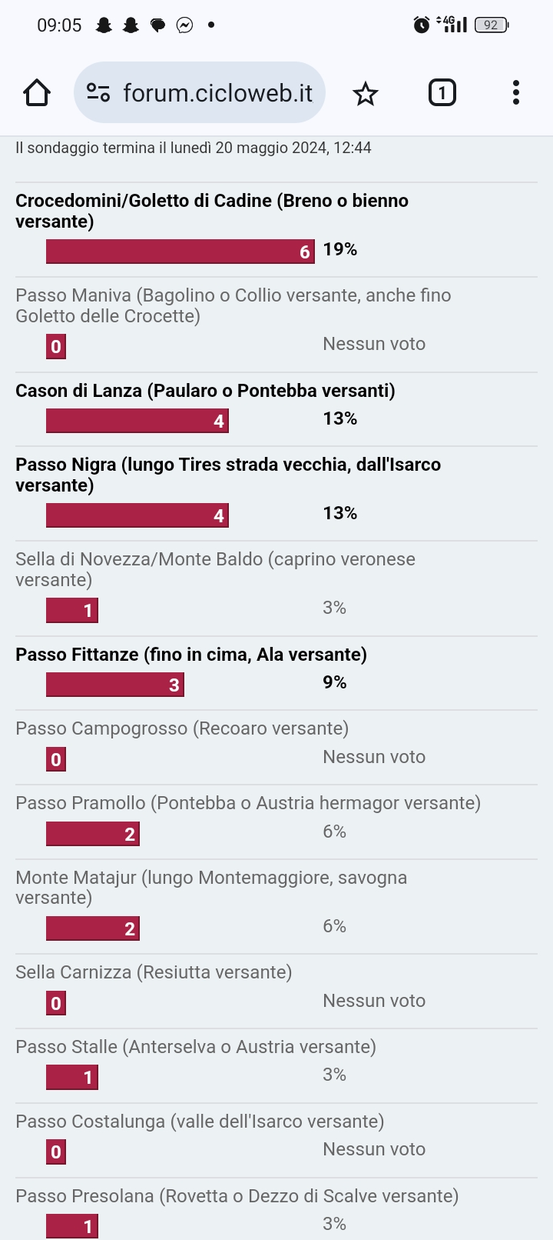The image size is (553, 1240).
Task: Select the Passo Fittanze poll option
Action: pyautogui.click(x=191, y=655)
